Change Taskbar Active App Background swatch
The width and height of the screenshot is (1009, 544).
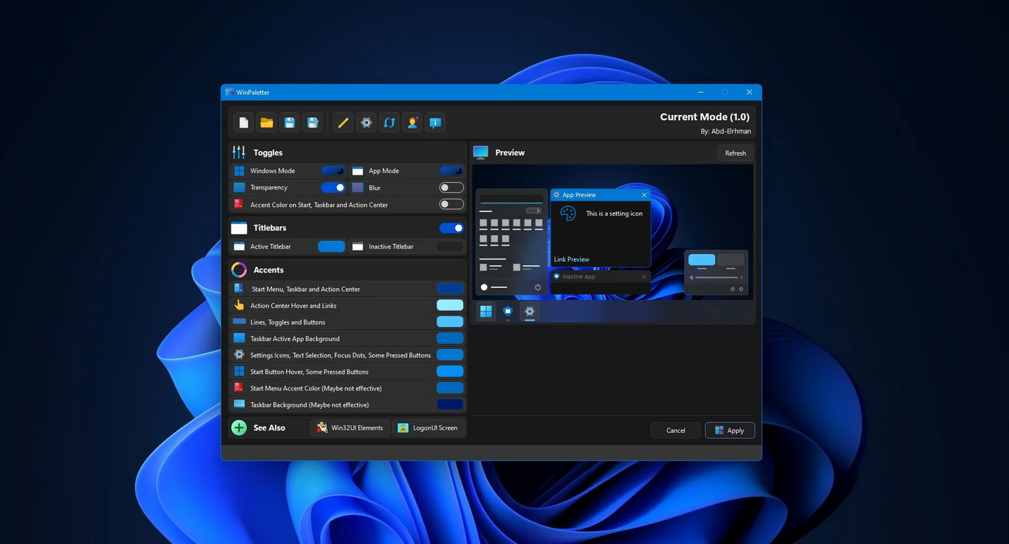point(450,338)
